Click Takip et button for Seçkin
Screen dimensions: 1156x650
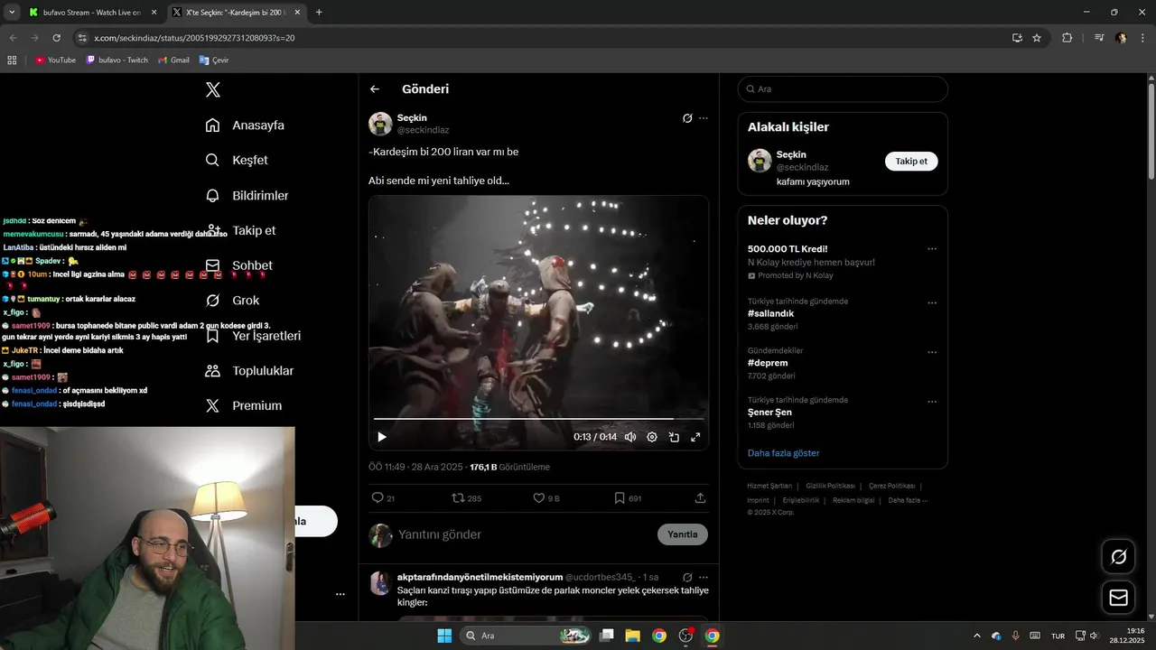911,162
